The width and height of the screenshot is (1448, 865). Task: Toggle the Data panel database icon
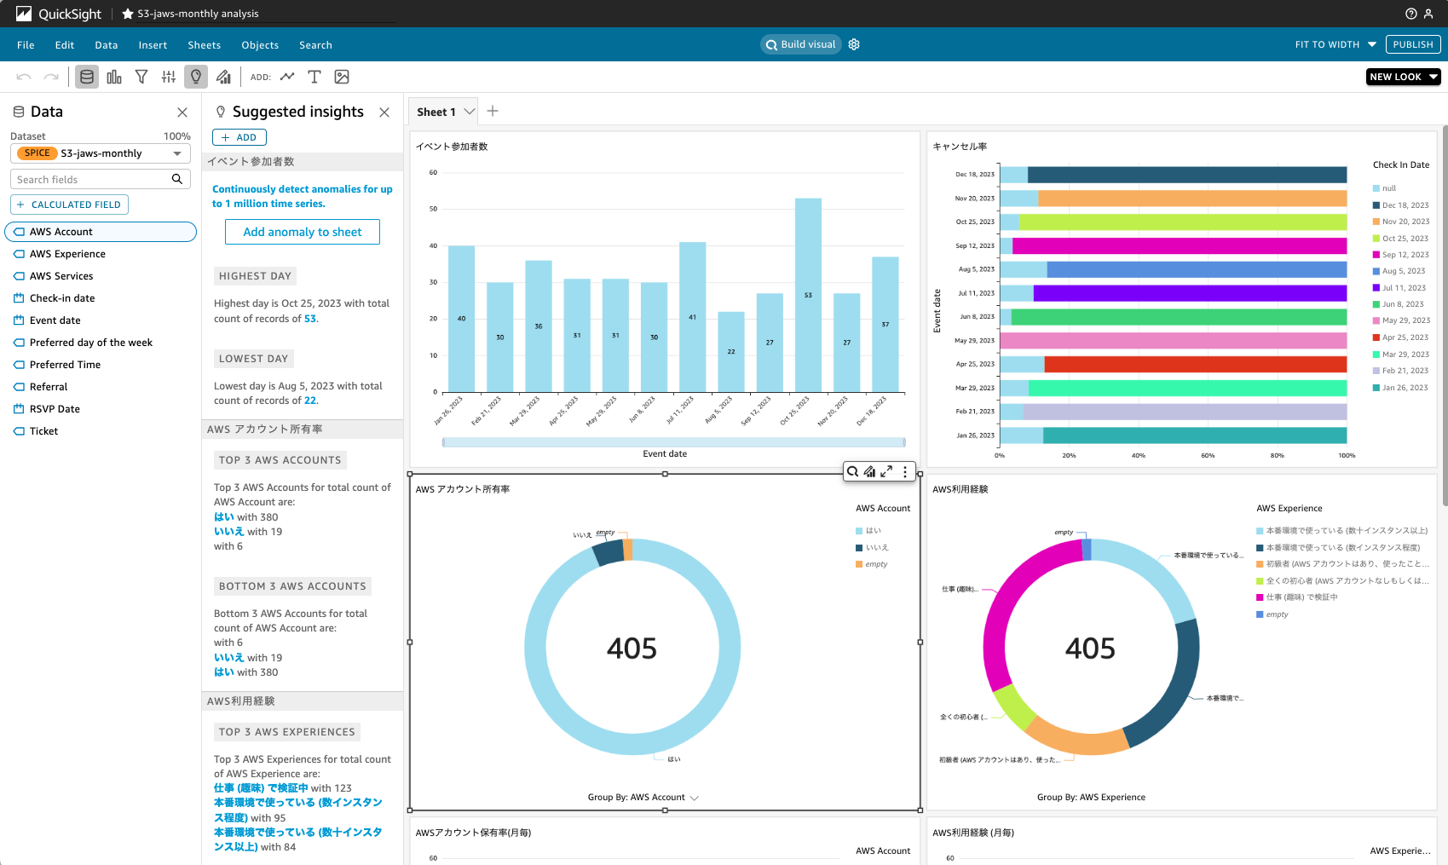(87, 77)
